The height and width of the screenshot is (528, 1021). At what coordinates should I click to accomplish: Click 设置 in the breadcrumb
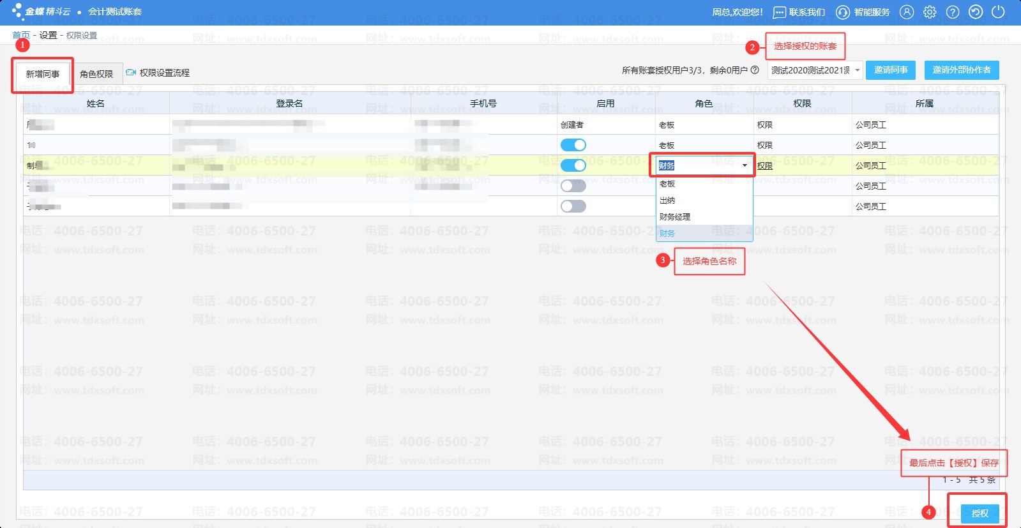[48, 35]
